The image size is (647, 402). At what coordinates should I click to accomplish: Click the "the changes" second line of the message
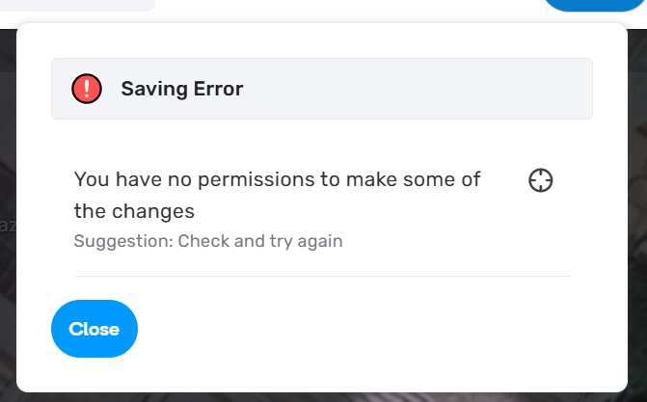click(134, 210)
